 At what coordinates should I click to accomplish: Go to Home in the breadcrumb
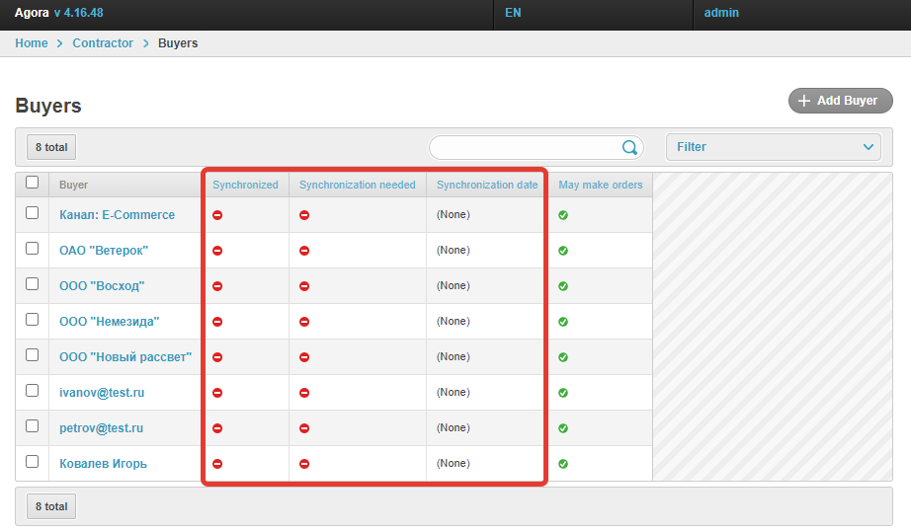point(32,43)
